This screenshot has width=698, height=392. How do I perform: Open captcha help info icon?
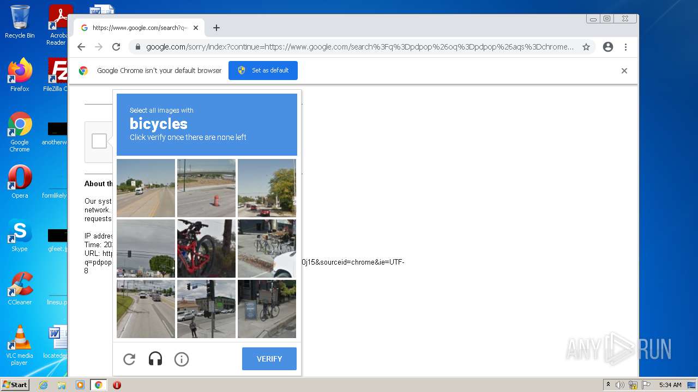point(182,359)
